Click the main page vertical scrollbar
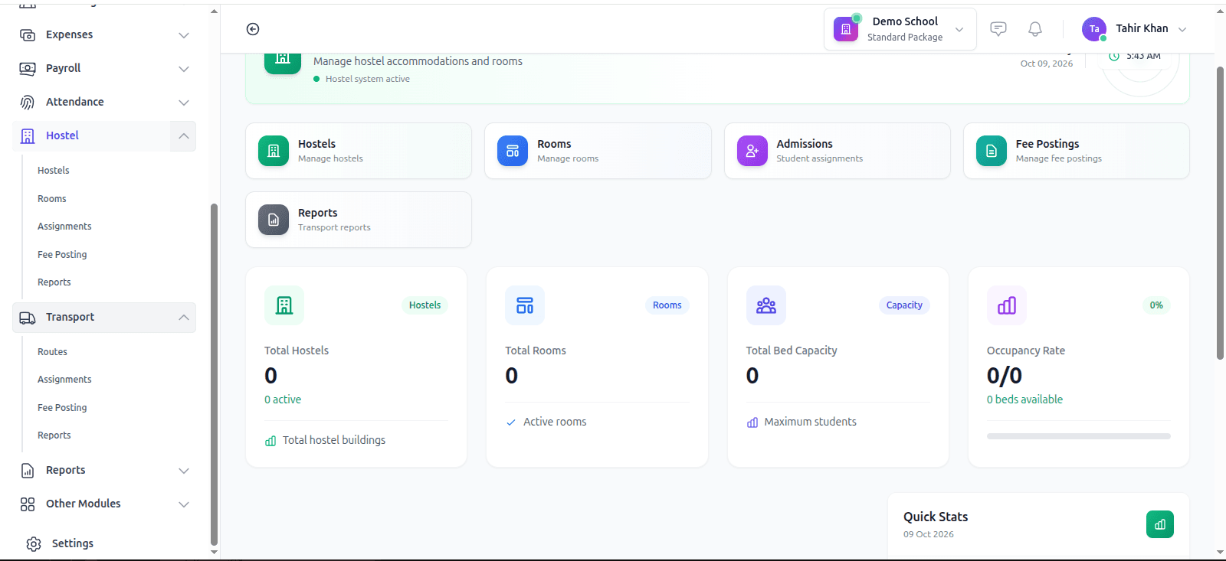The height and width of the screenshot is (561, 1226). (1220, 213)
